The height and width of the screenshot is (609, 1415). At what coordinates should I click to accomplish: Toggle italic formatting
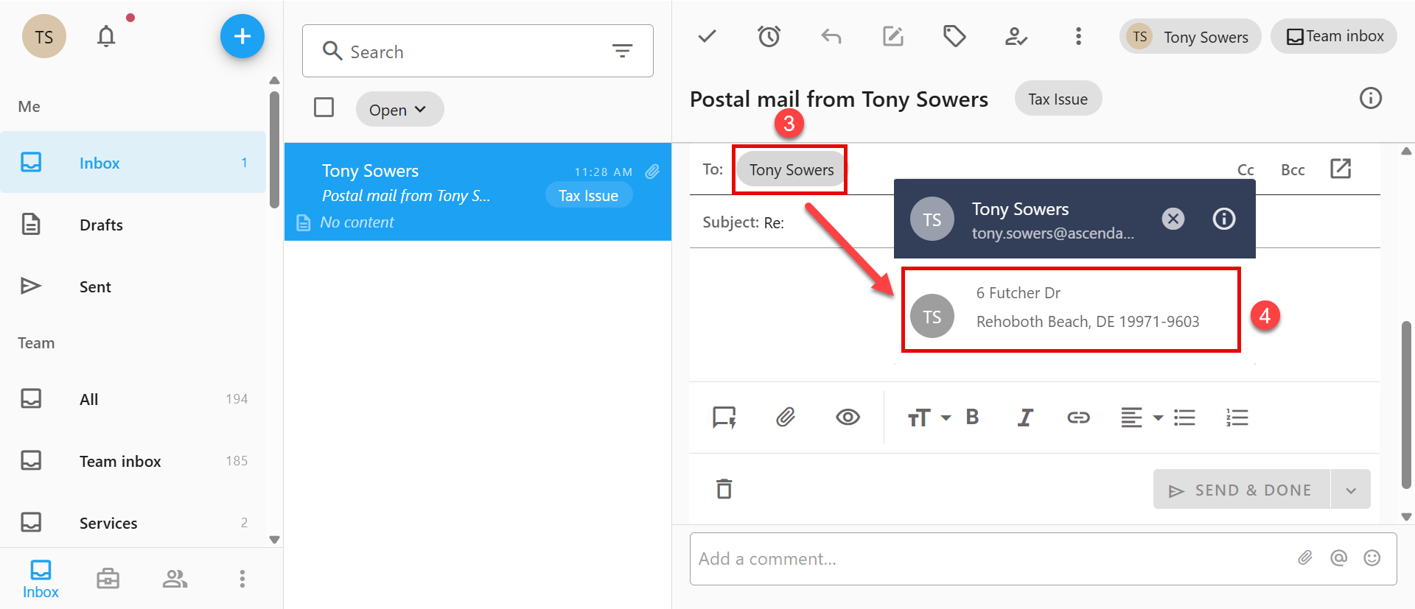pyautogui.click(x=1025, y=418)
